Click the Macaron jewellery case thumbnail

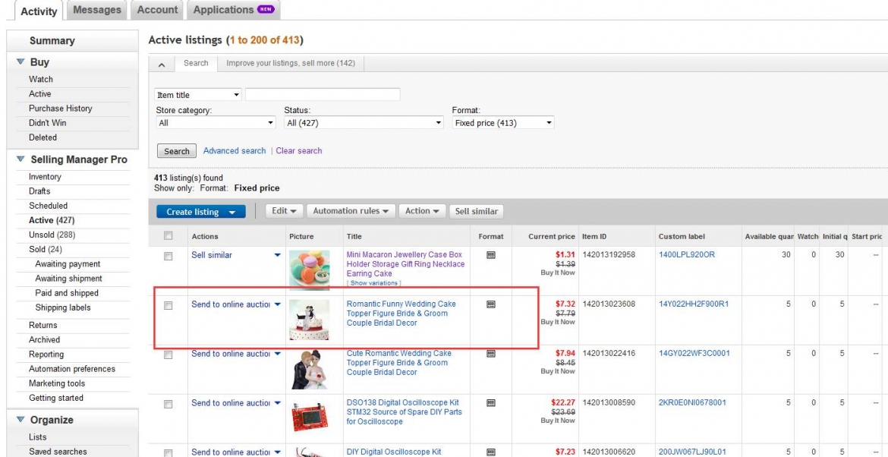pyautogui.click(x=309, y=269)
